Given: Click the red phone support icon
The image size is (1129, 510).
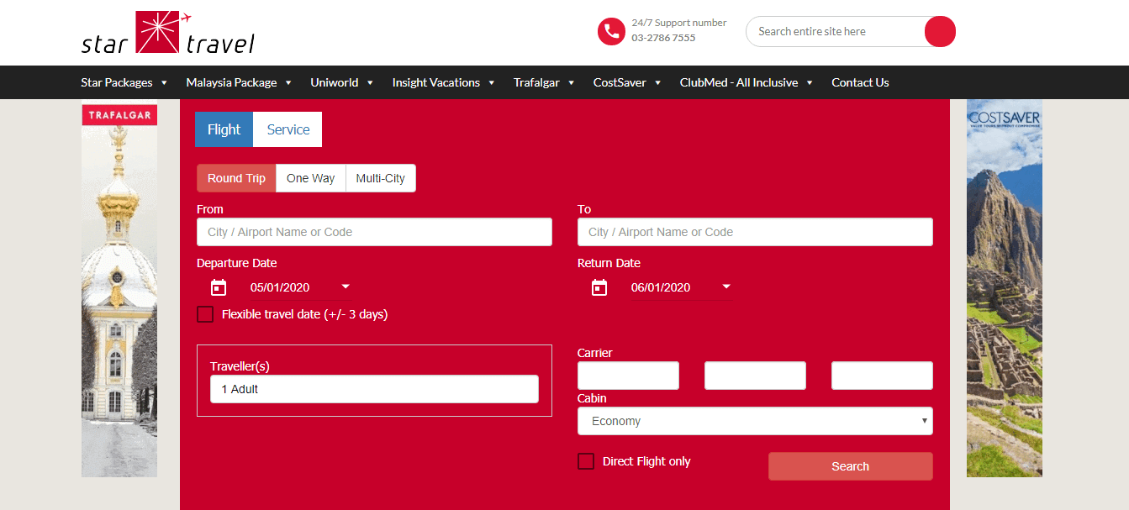Looking at the screenshot, I should point(611,32).
